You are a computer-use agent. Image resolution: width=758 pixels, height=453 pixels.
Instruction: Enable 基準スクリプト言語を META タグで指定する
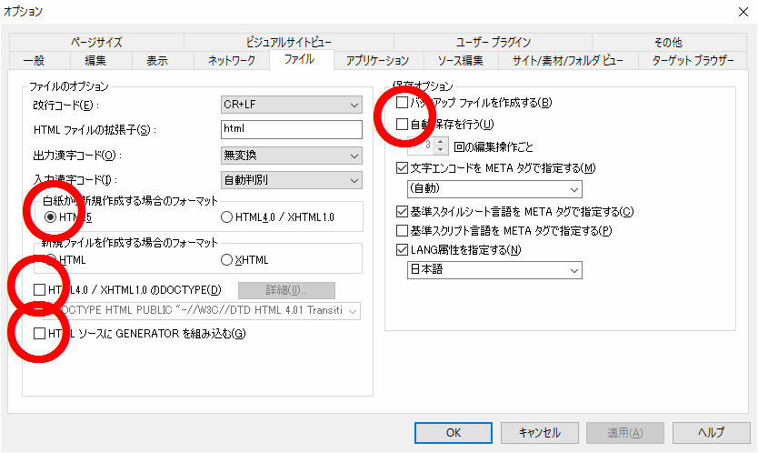coord(403,231)
